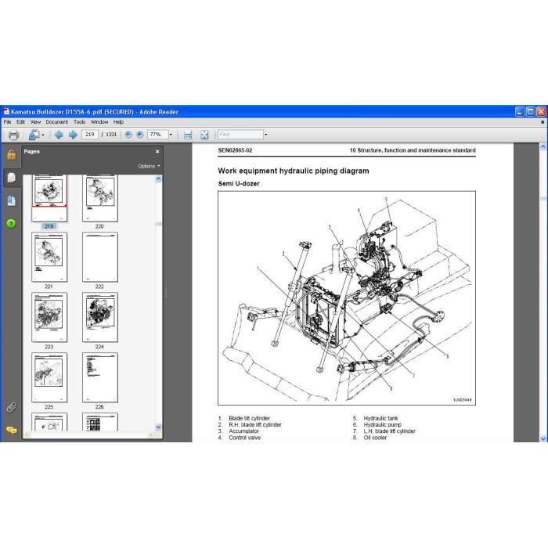Click the collaborate/share pages icon

point(34,135)
